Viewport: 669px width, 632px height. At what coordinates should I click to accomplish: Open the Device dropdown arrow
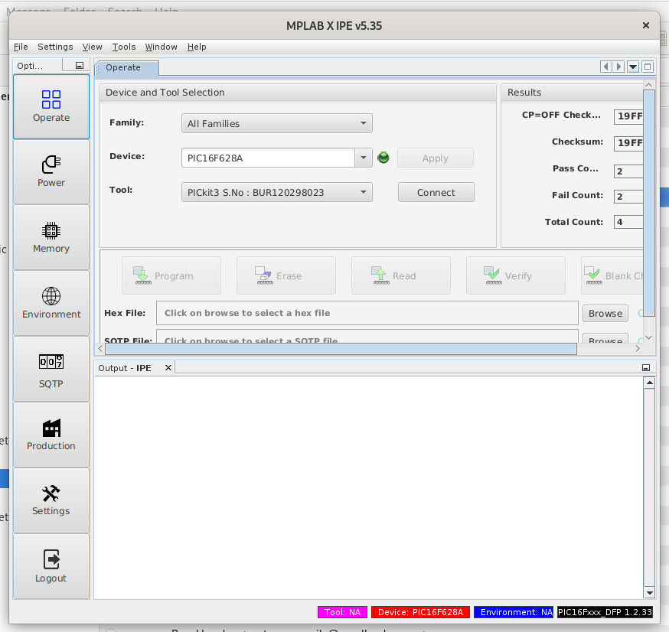364,158
